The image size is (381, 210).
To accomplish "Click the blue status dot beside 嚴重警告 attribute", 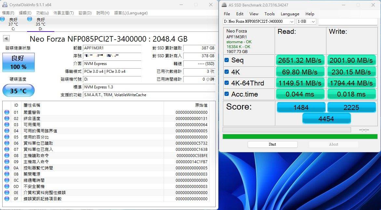I will pyautogui.click(x=7, y=111).
